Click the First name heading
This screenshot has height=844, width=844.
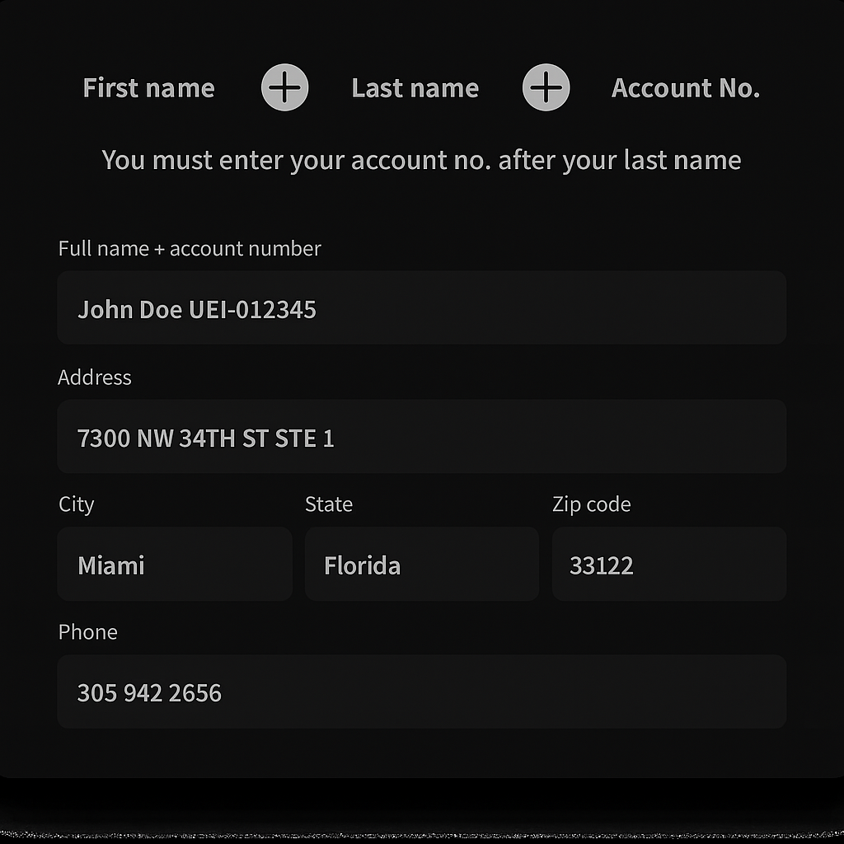pyautogui.click(x=148, y=88)
